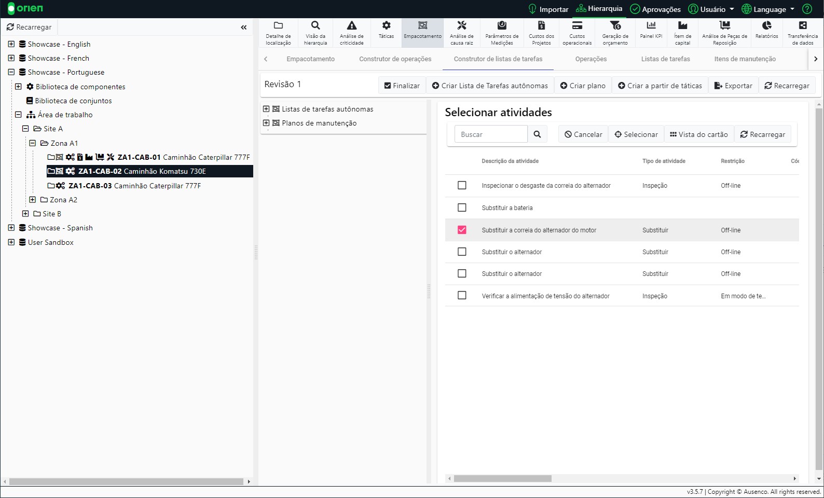This screenshot has width=824, height=498.
Task: Click the right panel vertical scrollbar
Action: coord(819,289)
